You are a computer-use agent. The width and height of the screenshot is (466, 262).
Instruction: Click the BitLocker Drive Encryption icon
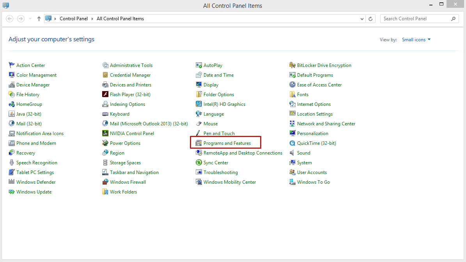pyautogui.click(x=292, y=65)
